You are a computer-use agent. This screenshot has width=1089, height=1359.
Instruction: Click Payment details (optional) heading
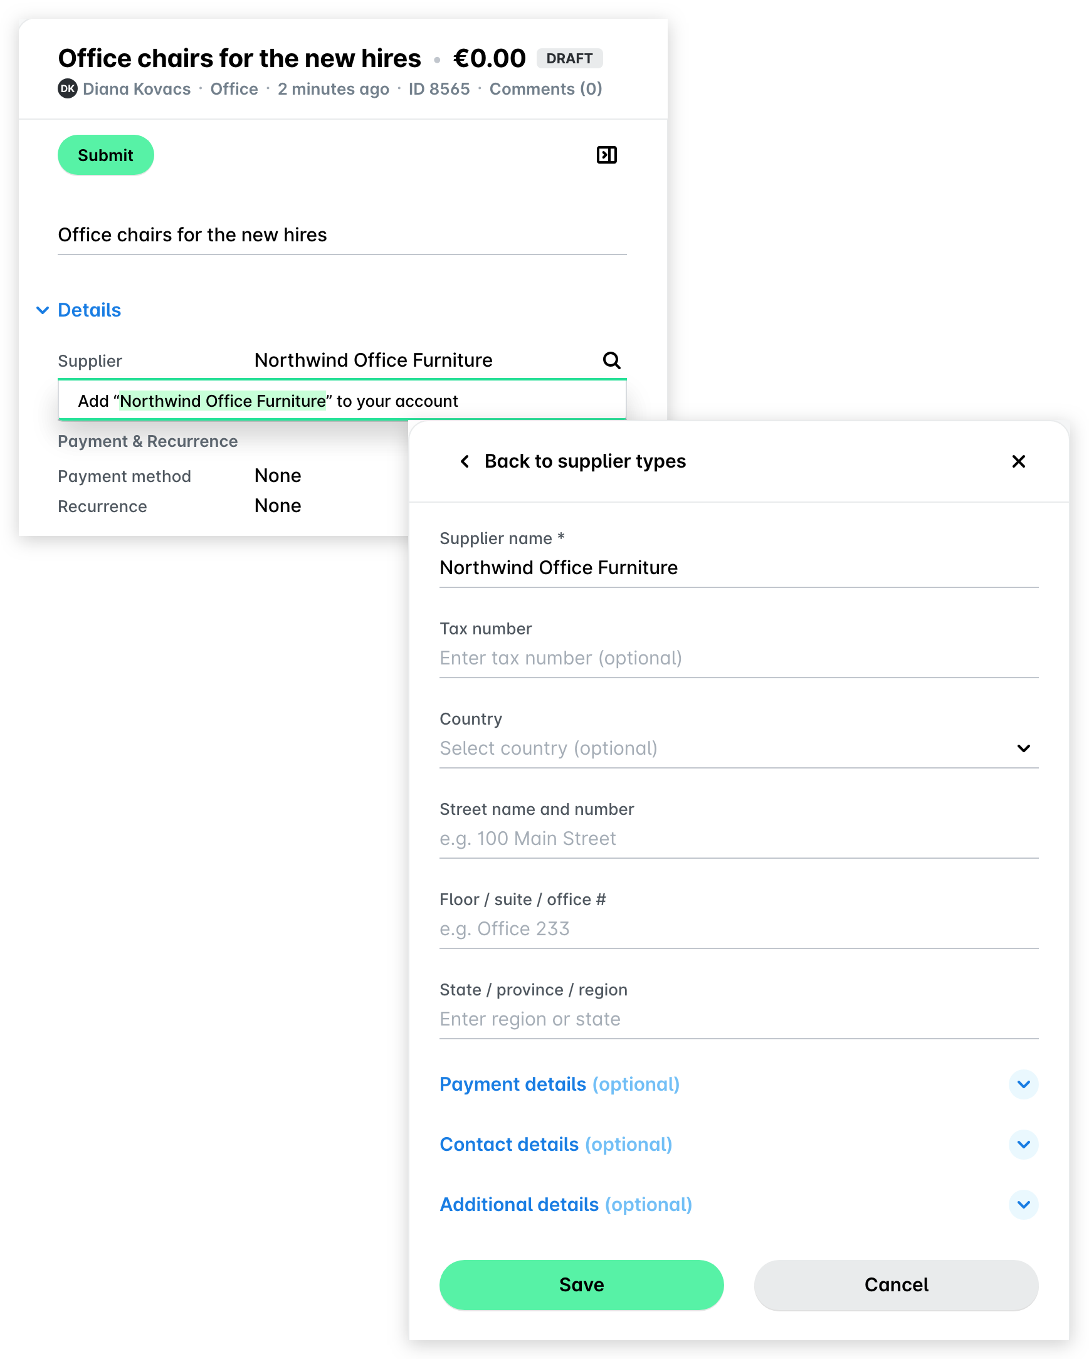[559, 1084]
